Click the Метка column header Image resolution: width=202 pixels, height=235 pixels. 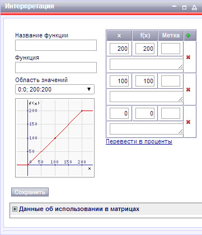click(x=171, y=36)
